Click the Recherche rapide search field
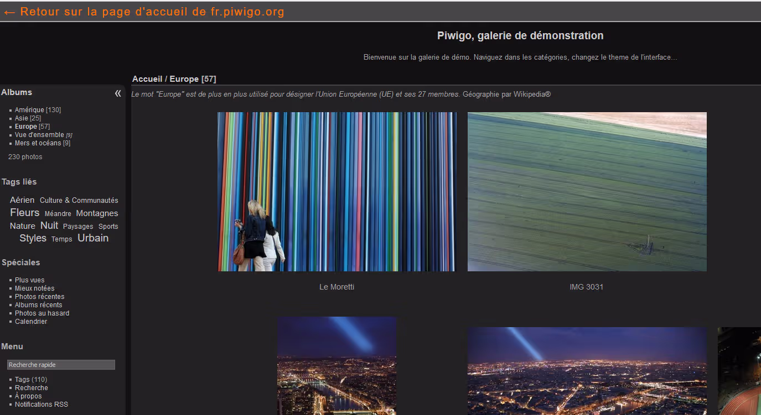Image resolution: width=761 pixels, height=415 pixels. point(61,365)
